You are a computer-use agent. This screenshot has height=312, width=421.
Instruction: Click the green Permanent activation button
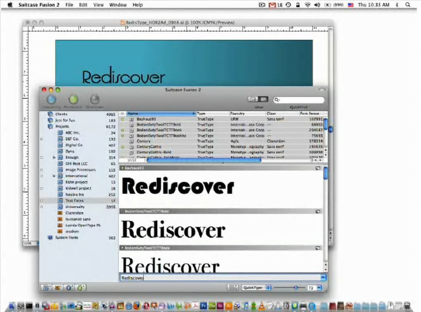point(73,100)
